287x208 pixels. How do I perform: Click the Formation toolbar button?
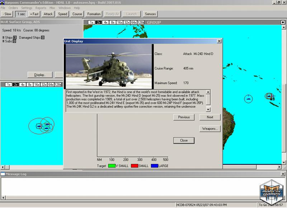(94, 14)
